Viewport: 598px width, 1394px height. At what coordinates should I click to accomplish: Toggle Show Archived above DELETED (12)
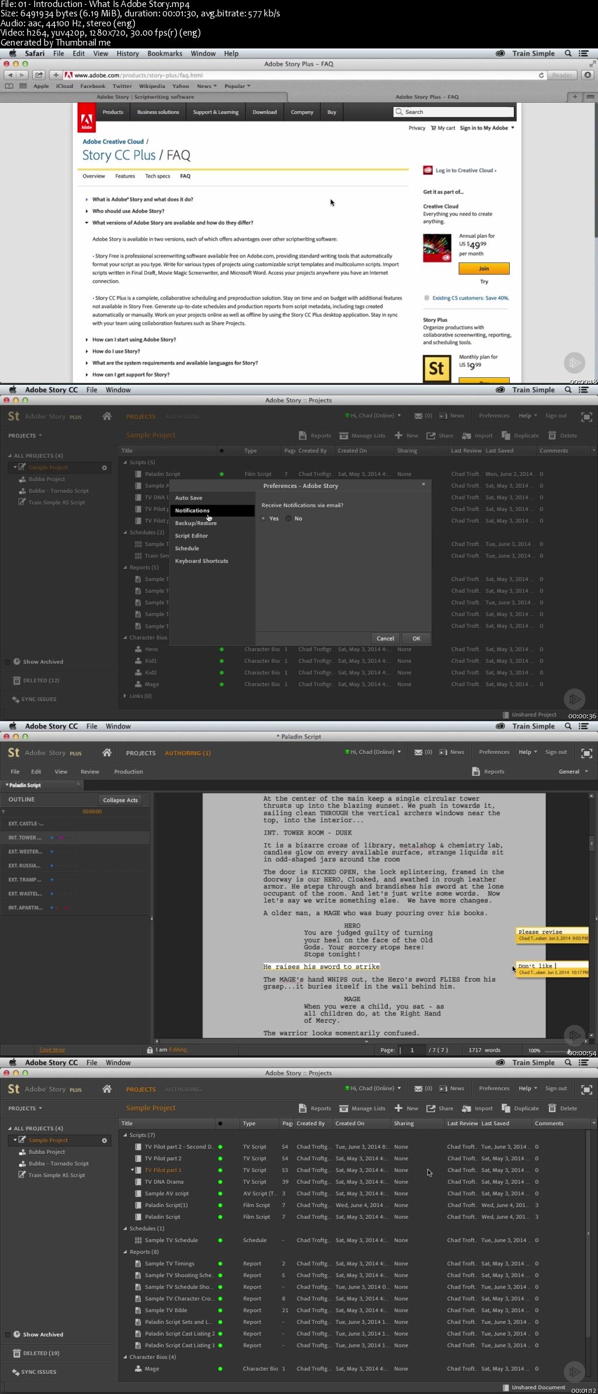[x=8, y=662]
